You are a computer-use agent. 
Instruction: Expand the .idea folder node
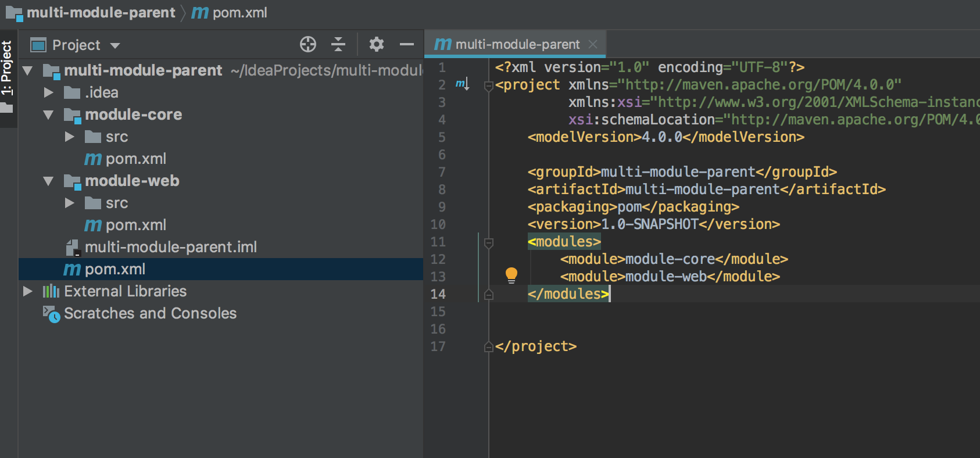click(49, 92)
